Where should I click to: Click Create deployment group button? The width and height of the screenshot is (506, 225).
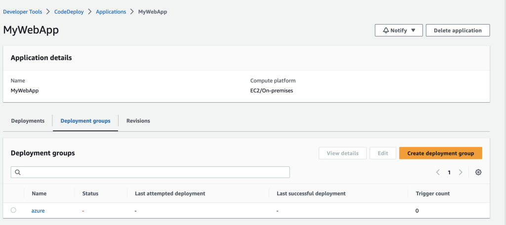(x=440, y=153)
